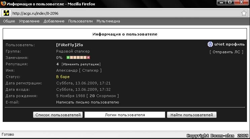The width and height of the screenshot is (250, 139).
Task: Click Написать письмо пользователю link
Action: point(87,102)
